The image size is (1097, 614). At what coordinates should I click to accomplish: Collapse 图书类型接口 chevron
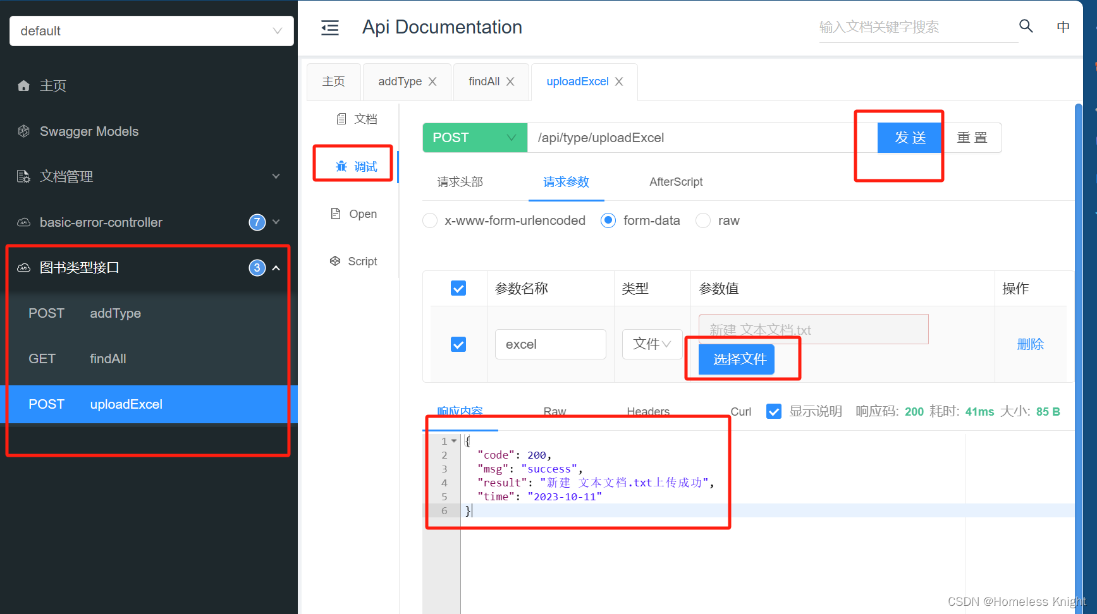[276, 268]
